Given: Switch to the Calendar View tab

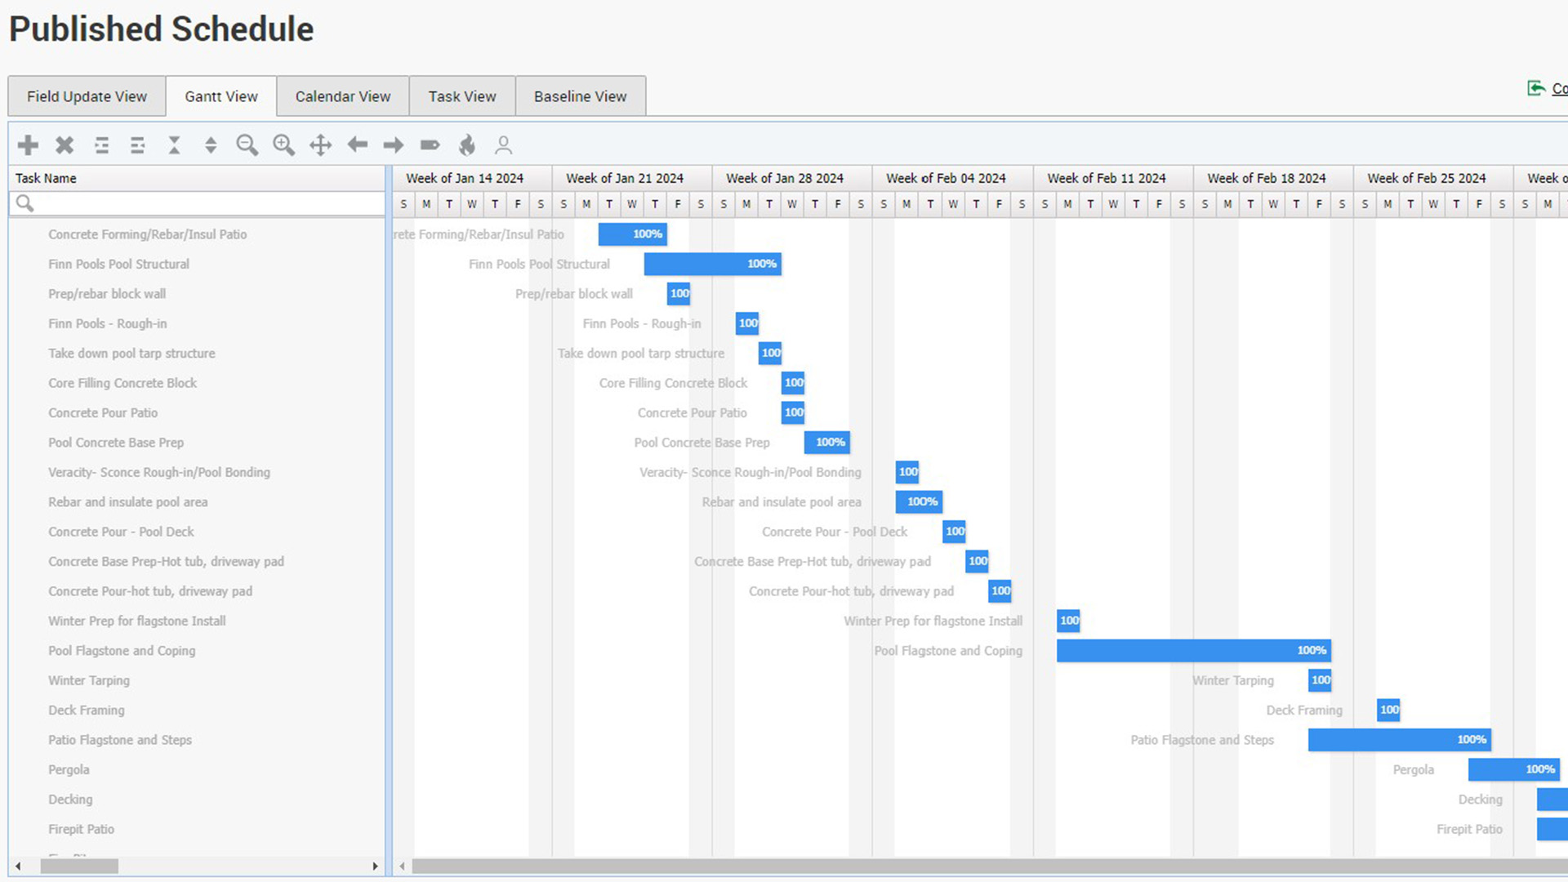Looking at the screenshot, I should click(x=343, y=96).
